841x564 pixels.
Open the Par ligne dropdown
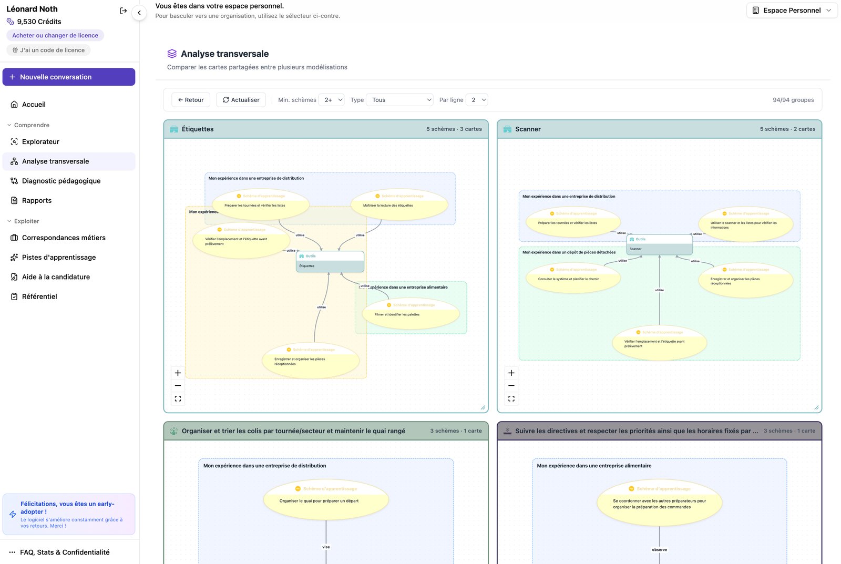coord(477,100)
